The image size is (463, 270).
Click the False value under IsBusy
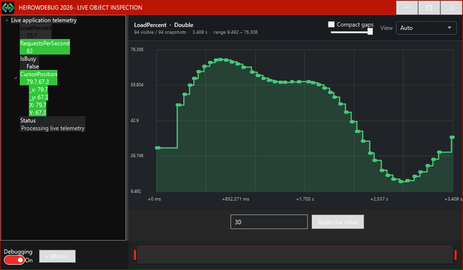tap(33, 66)
